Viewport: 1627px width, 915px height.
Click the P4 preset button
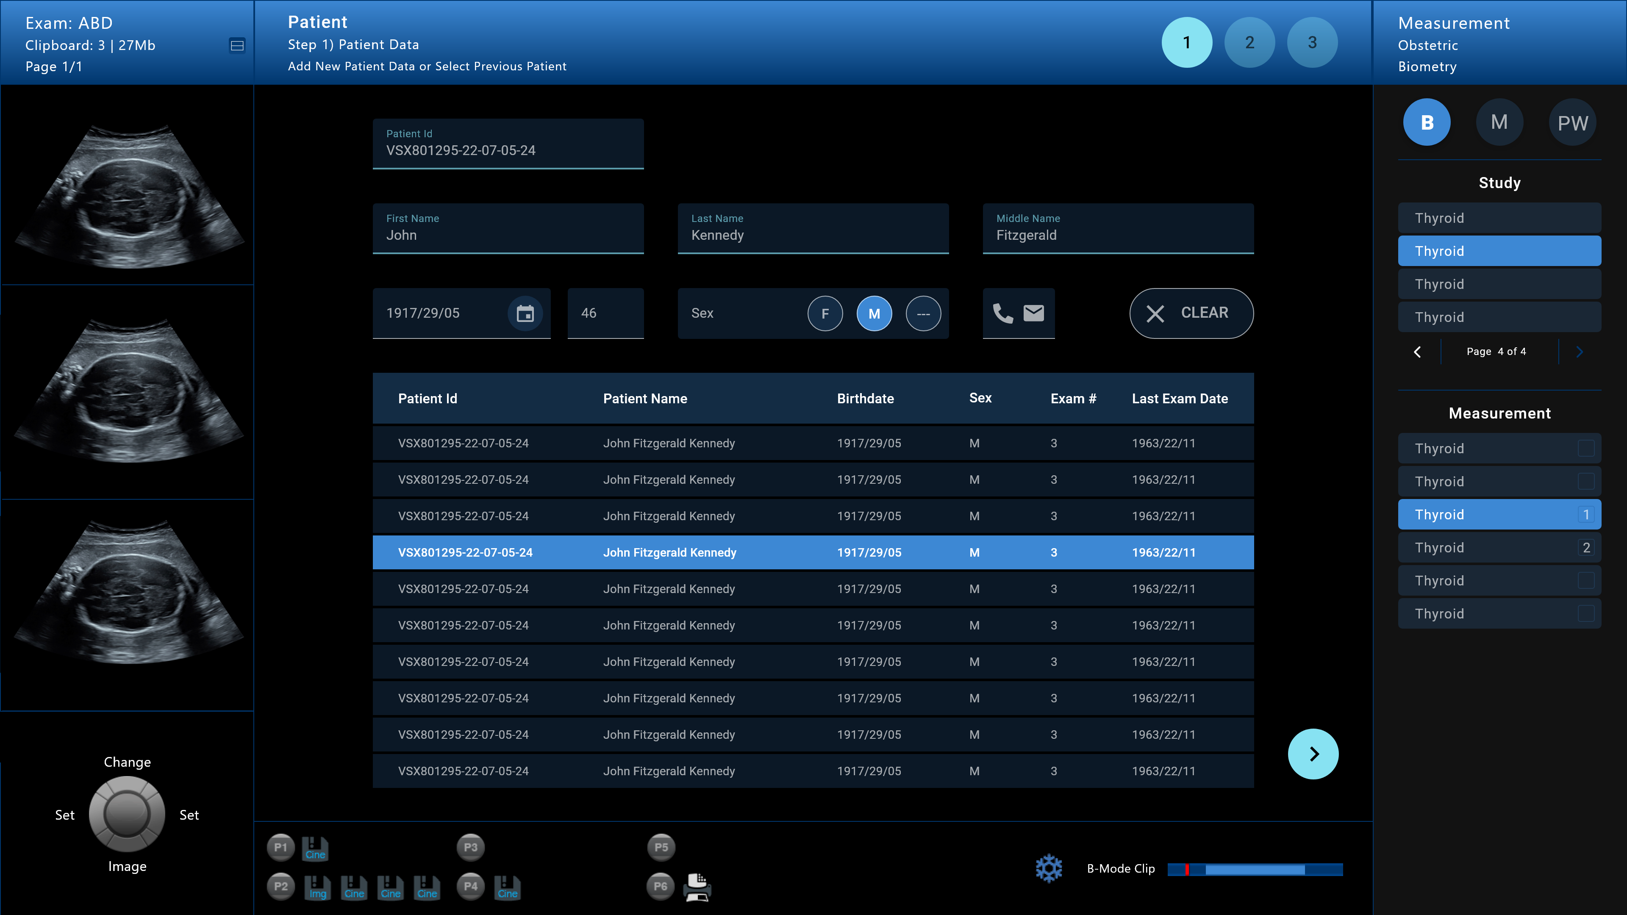coord(471,887)
